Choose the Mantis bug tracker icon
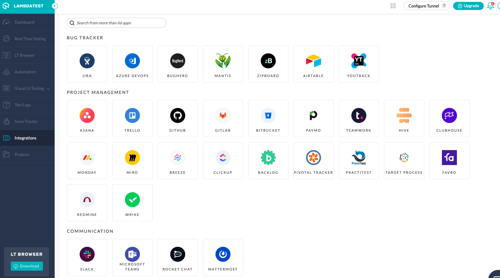The image size is (500, 278). 223,61
